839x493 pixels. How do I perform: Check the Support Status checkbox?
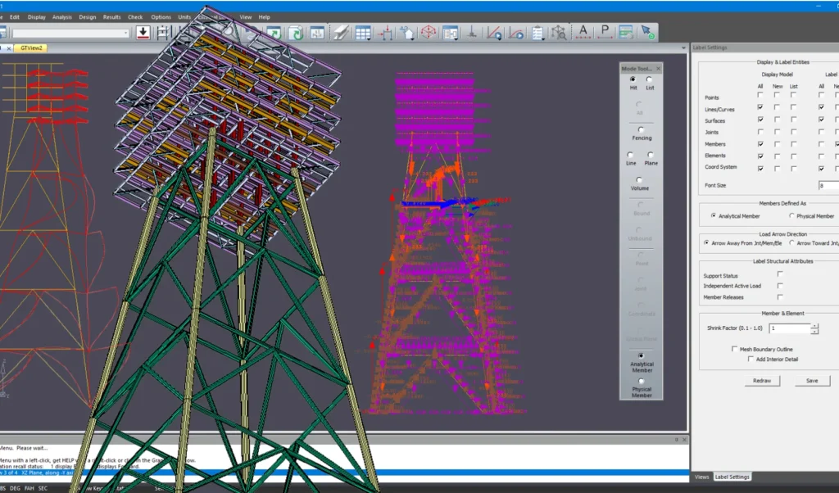coord(780,274)
